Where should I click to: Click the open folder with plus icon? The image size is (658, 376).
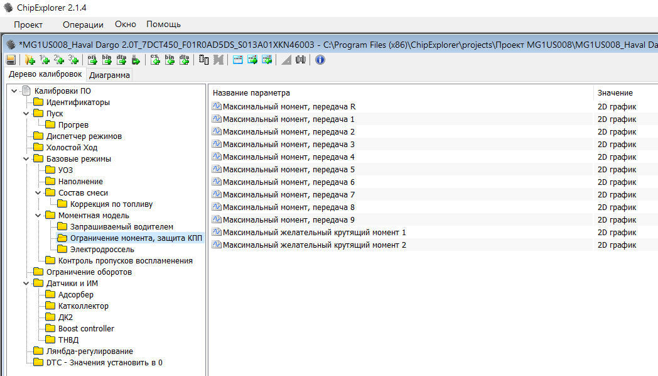tap(30, 60)
